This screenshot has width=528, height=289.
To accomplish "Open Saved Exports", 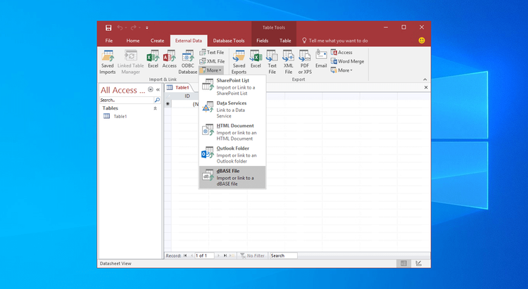I will coord(239,62).
